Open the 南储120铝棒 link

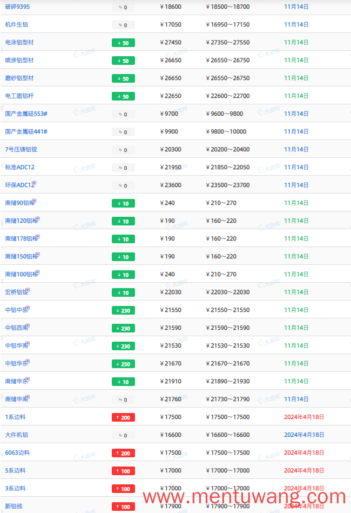pyautogui.click(x=22, y=221)
